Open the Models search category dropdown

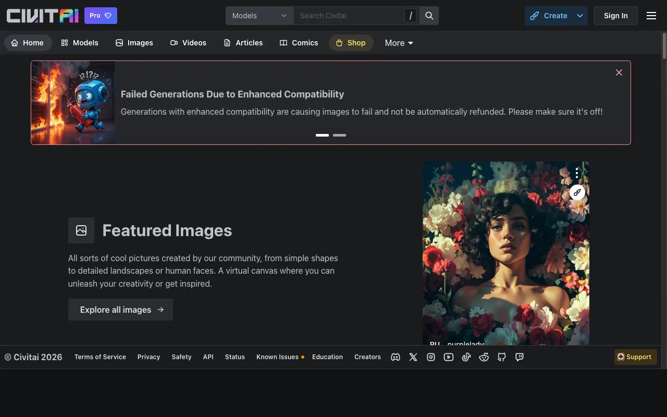click(260, 16)
